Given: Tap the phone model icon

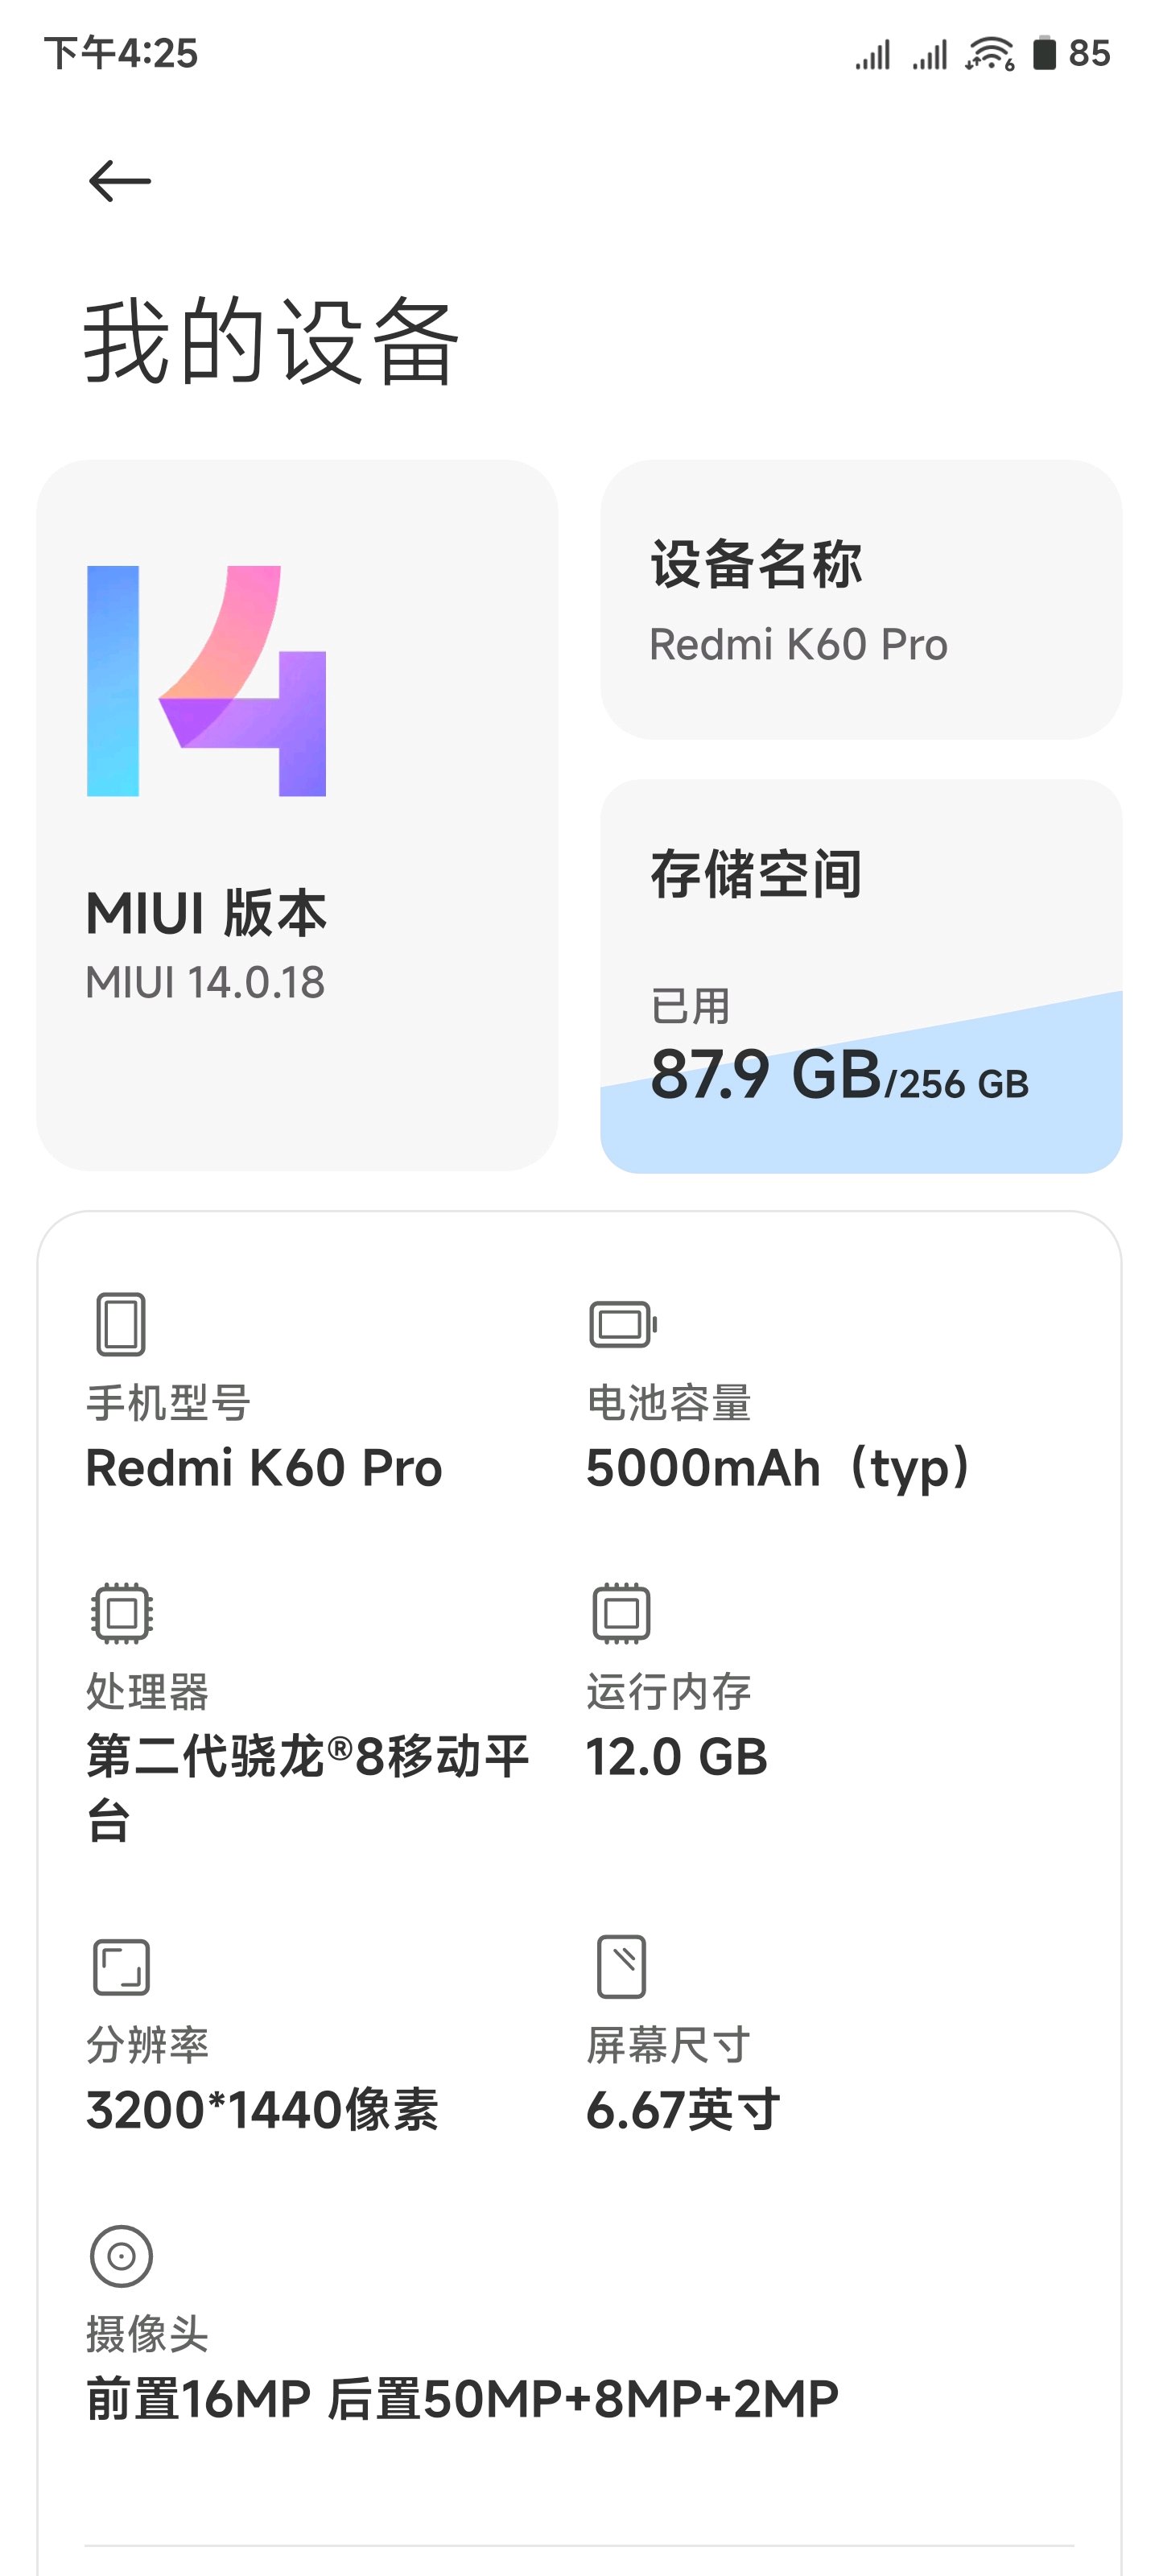Looking at the screenshot, I should pos(121,1324).
